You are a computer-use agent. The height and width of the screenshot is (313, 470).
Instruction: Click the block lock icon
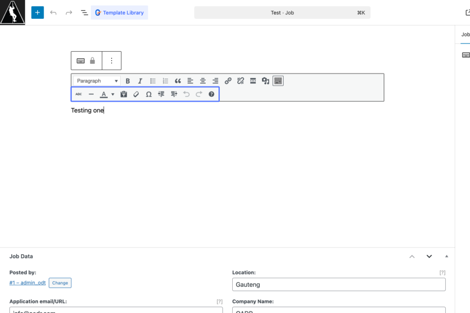92,61
